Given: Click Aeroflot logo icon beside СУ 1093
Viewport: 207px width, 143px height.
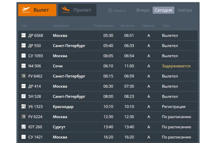Looking at the screenshot, I should [x=23, y=56].
